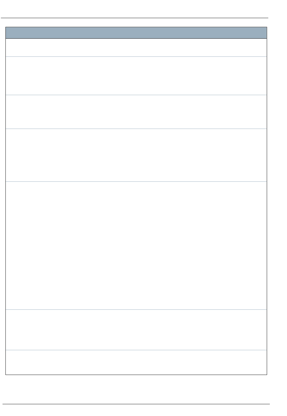The height and width of the screenshot is (416, 287).
Task: Click the blank footer area below the line
Action: [x=136, y=410]
